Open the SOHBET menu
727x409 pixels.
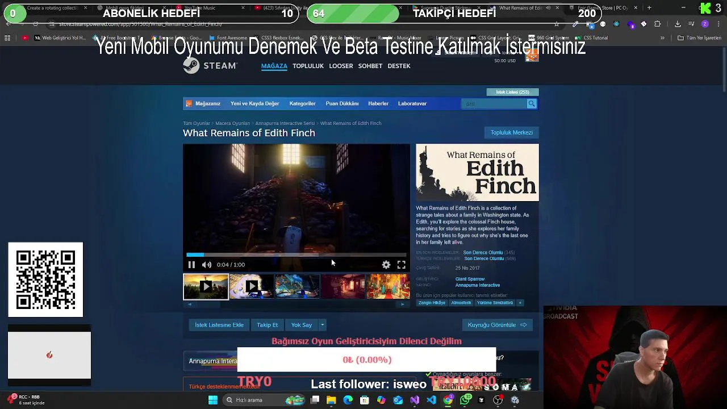tap(370, 66)
